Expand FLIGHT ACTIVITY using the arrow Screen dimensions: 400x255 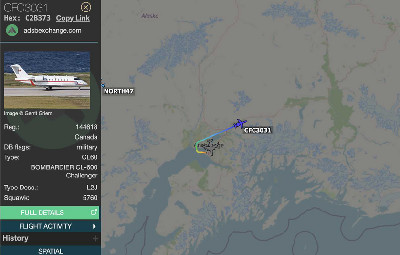click(95, 226)
